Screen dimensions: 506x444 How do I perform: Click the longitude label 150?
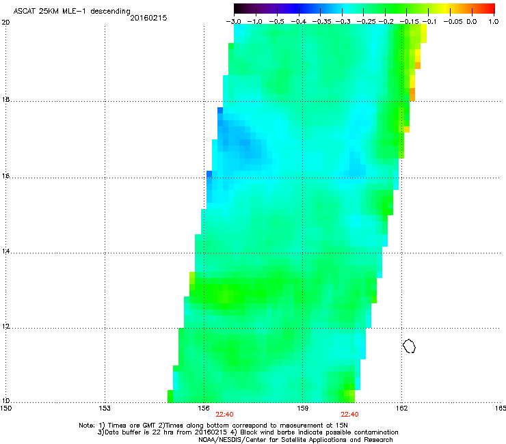coord(5,408)
